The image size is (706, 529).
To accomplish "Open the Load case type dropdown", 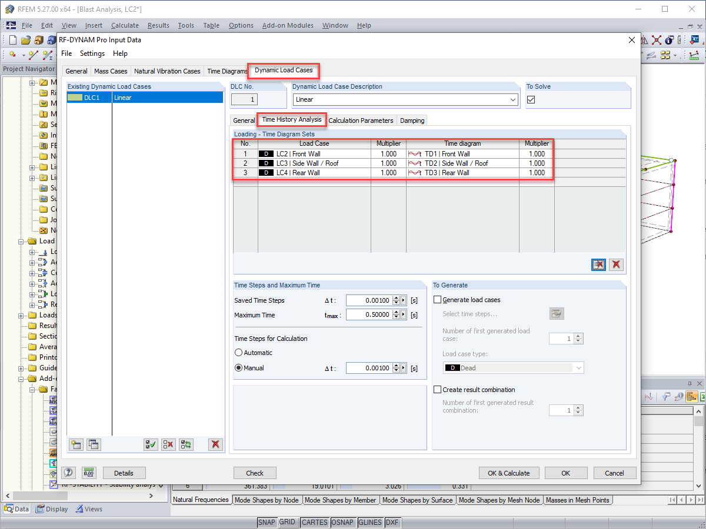I will click(578, 368).
